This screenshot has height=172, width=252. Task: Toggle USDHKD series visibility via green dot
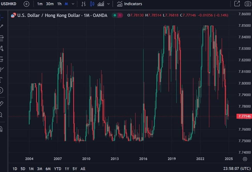coord(114,15)
